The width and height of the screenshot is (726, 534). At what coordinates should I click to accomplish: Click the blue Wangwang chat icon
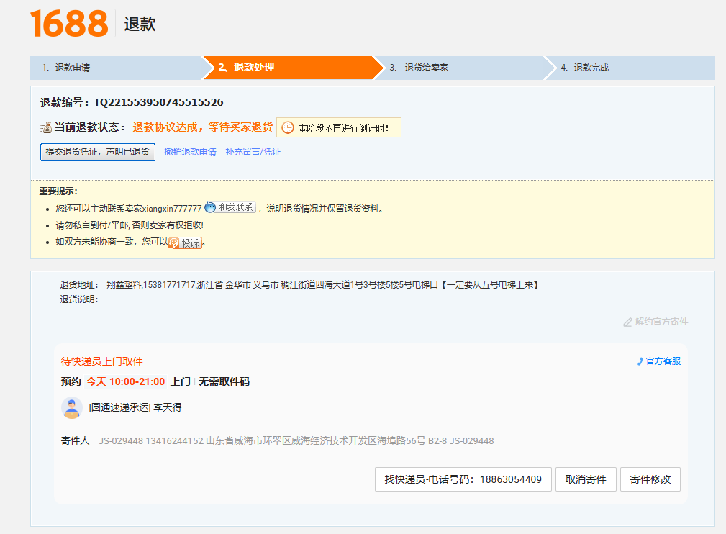tap(210, 207)
